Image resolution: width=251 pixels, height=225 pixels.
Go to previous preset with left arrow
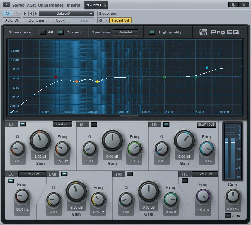pyautogui.click(x=31, y=14)
